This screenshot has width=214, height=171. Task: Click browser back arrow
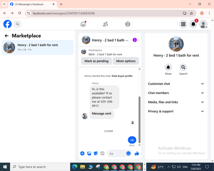point(5,13)
